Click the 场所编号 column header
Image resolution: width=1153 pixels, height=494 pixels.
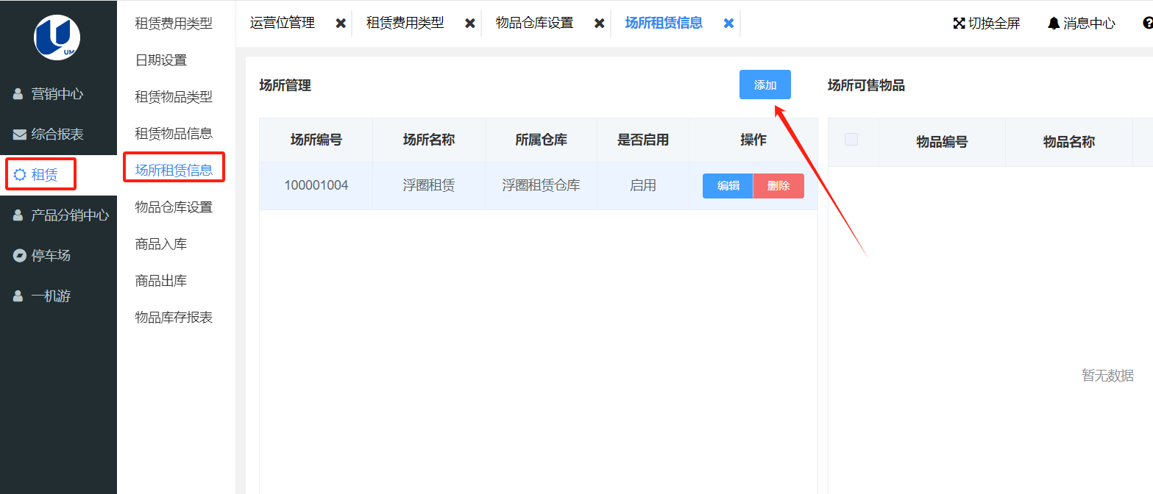[x=316, y=140]
